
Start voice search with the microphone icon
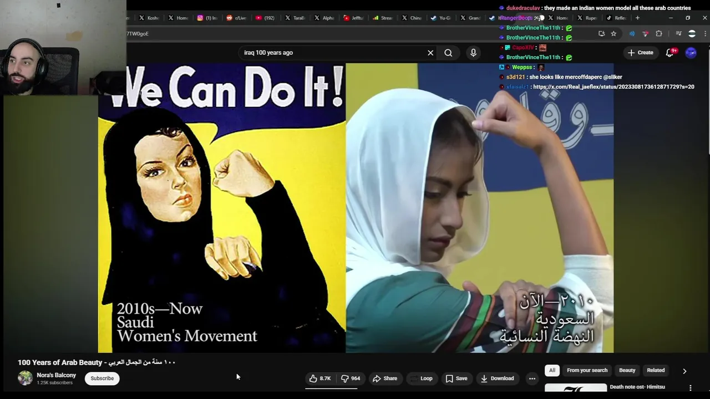[x=473, y=53]
